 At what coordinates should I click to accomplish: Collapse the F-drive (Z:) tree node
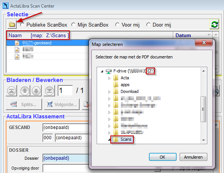click(x=102, y=71)
